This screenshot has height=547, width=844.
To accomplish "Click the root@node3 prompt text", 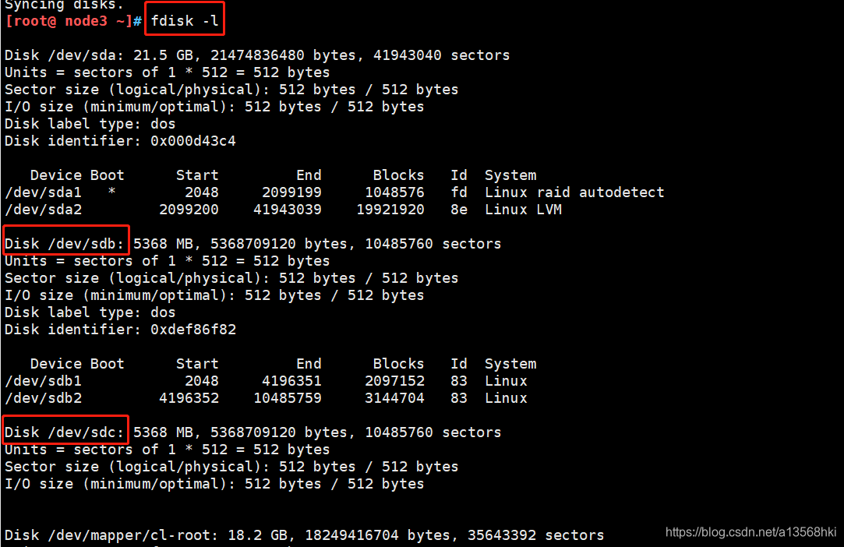I will click(x=62, y=20).
